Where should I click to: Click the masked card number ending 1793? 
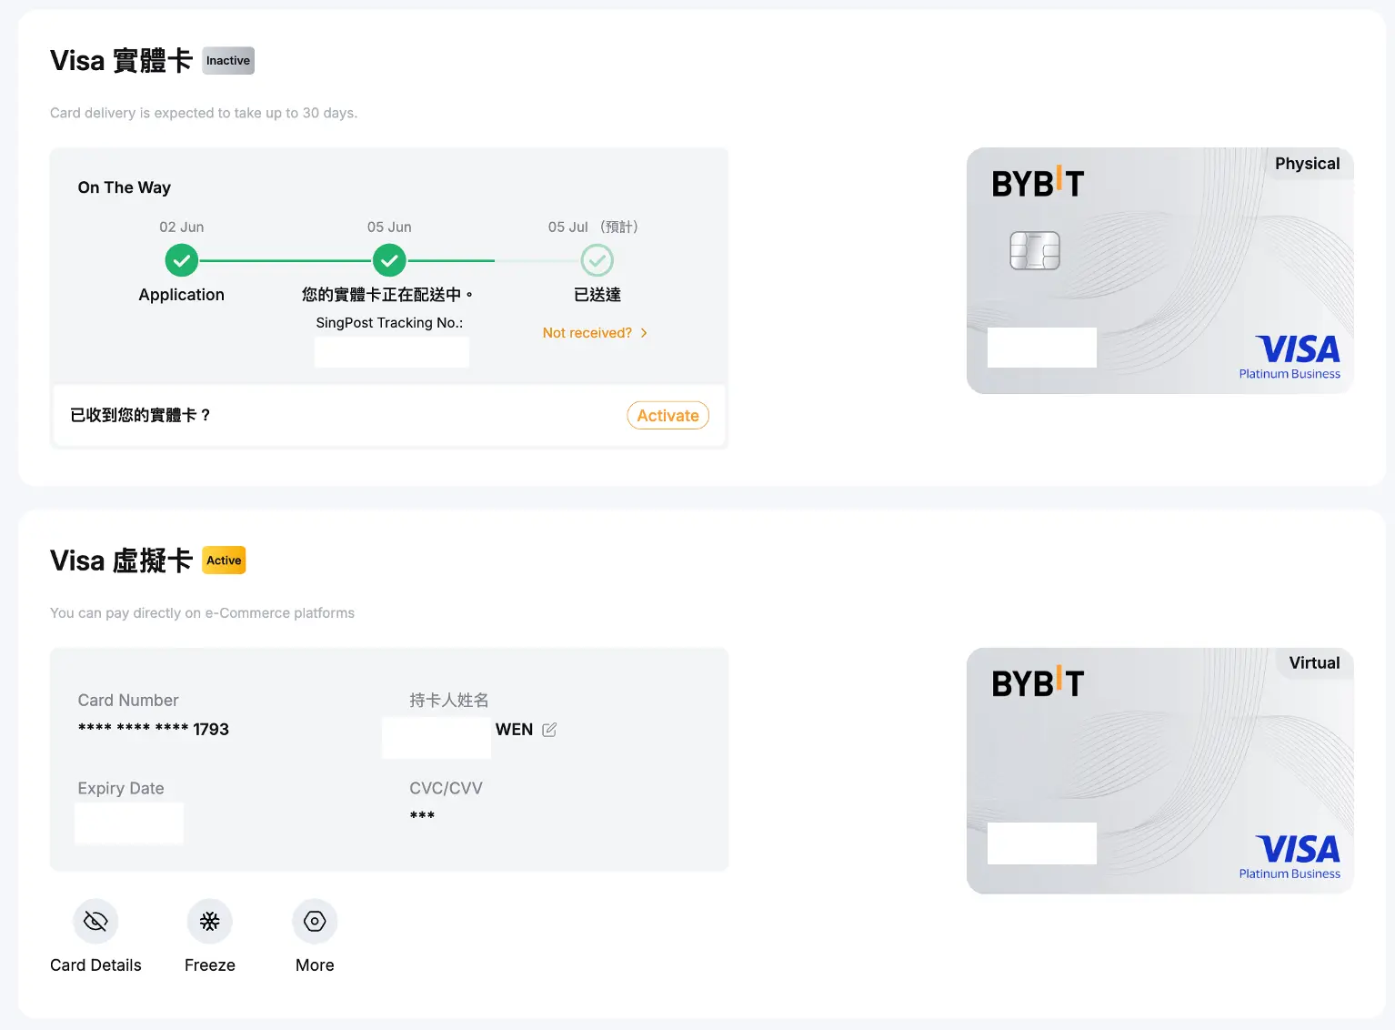pos(154,730)
